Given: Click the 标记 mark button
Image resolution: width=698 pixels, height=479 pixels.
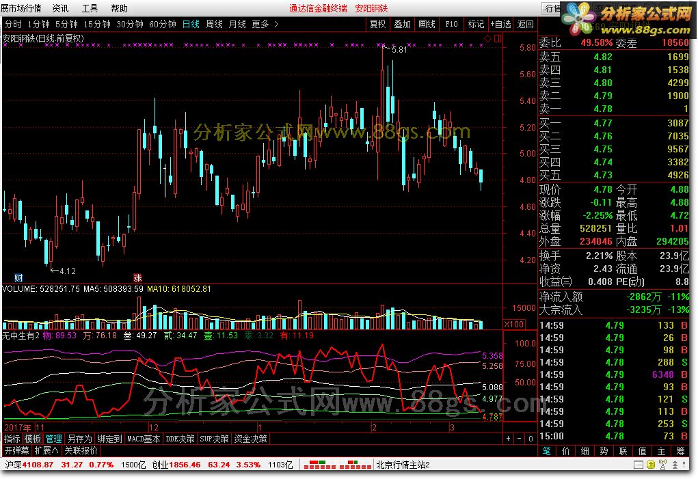Looking at the screenshot, I should click(475, 24).
